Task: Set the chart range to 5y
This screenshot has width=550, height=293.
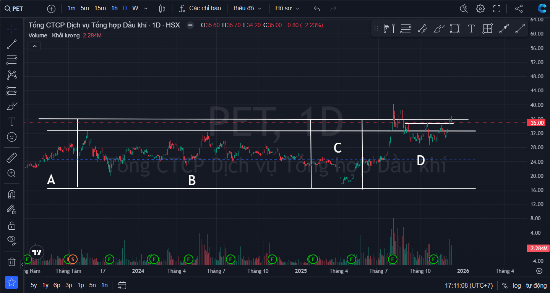Action: click(x=34, y=285)
